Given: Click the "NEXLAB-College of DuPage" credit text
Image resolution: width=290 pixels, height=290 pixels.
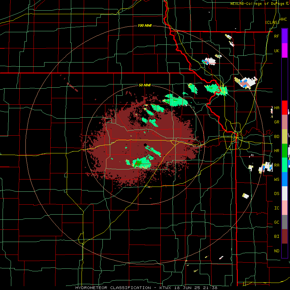Looking at the screenshot, I should click(258, 4).
